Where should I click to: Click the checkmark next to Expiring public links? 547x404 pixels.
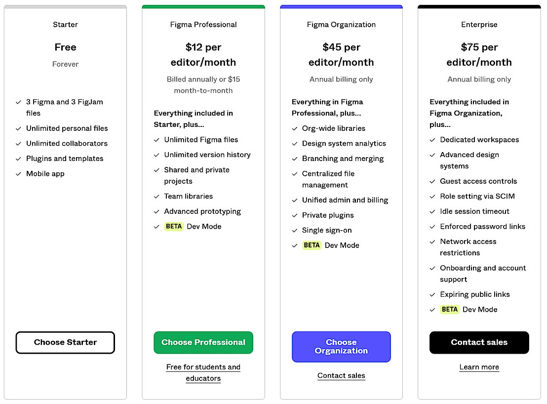[x=431, y=294]
